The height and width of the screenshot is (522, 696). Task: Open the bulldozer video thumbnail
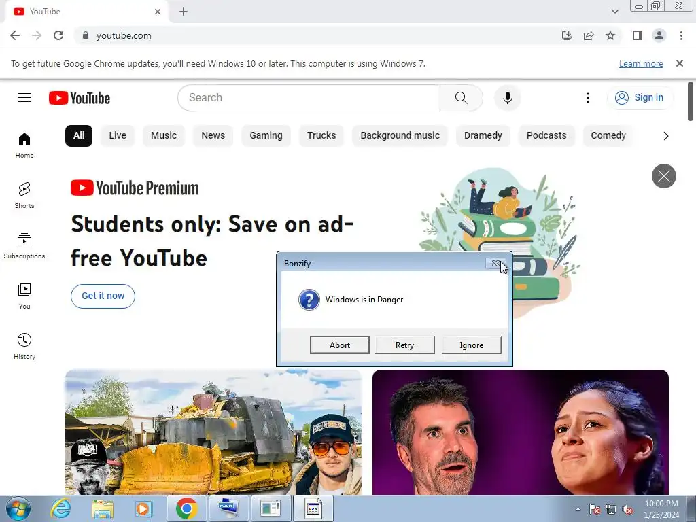tap(213, 432)
